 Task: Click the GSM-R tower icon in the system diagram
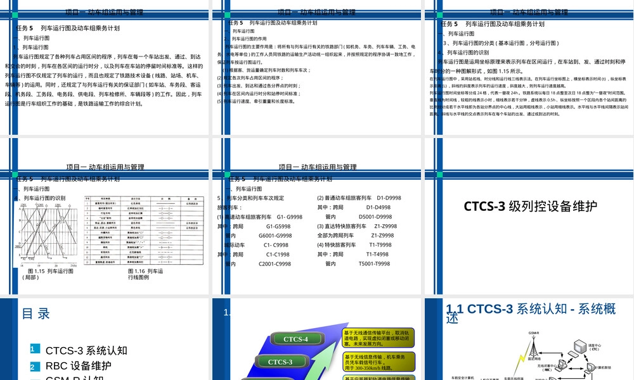tap(533, 346)
